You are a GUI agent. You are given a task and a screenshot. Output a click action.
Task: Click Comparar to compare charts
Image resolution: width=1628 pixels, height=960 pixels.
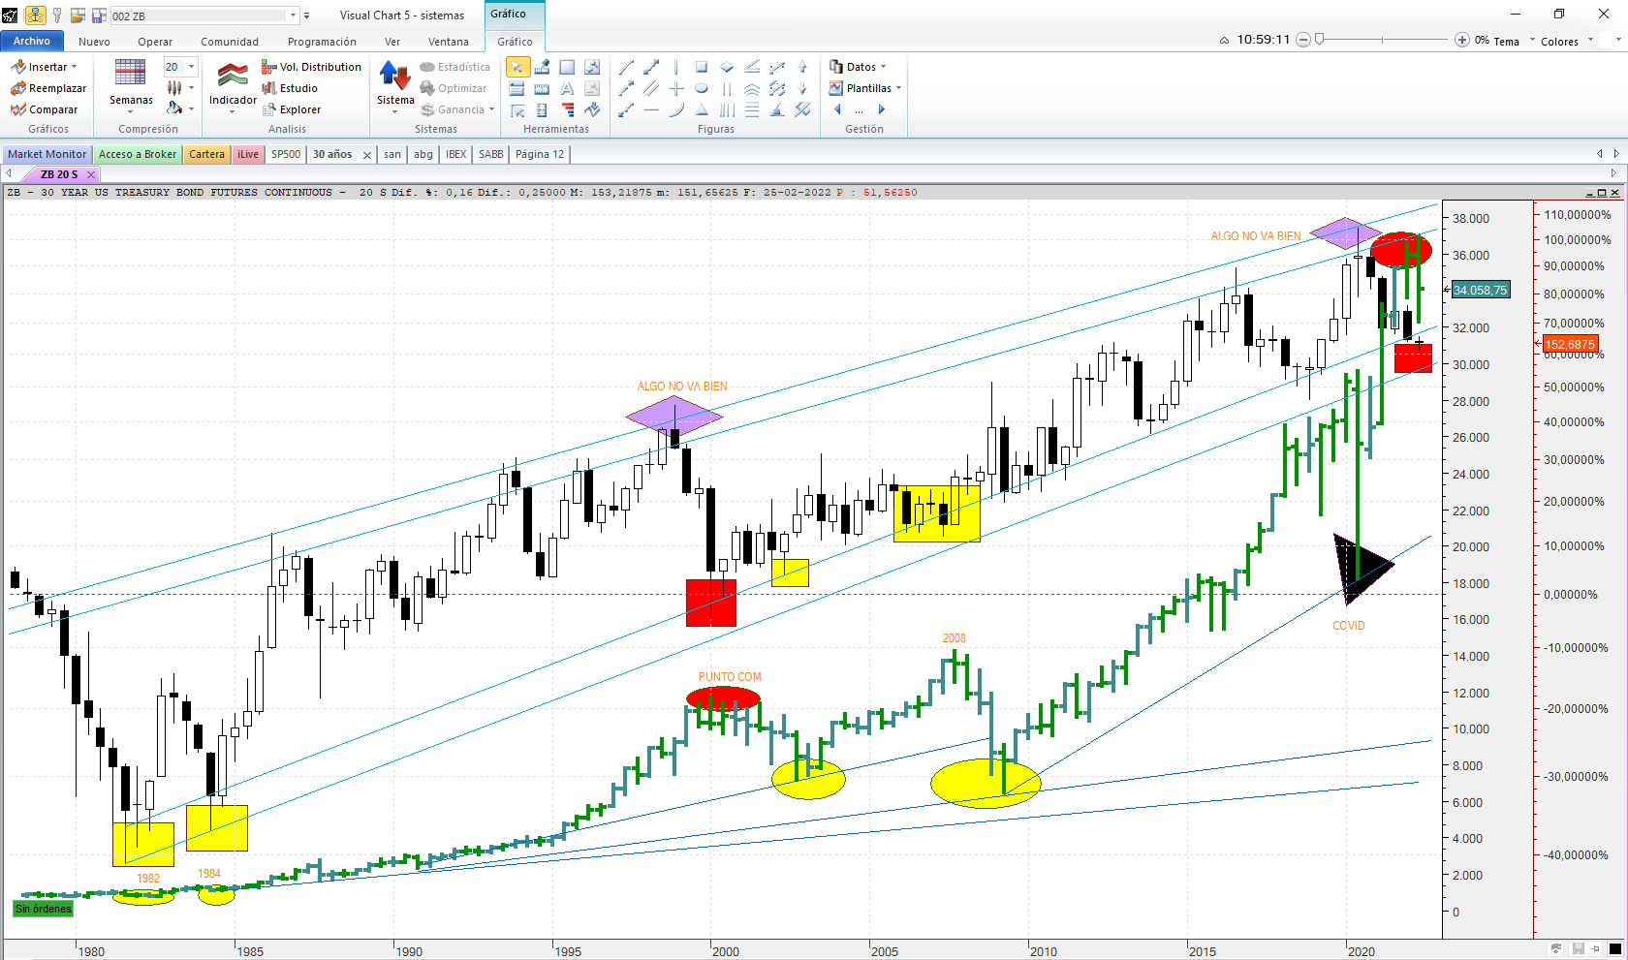tap(45, 109)
